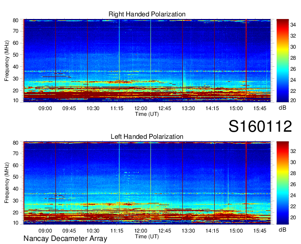Click the 13:30 tick under Left Handed plot
Screen dimensions: 301x244
(x=188, y=231)
